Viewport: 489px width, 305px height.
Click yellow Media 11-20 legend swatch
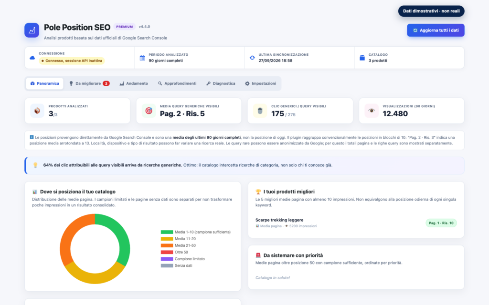pos(167,239)
